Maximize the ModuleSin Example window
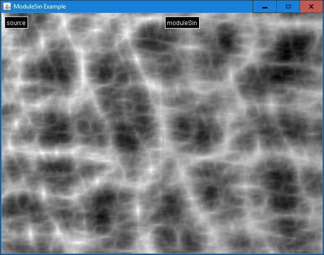The height and width of the screenshot is (255, 324). click(288, 7)
